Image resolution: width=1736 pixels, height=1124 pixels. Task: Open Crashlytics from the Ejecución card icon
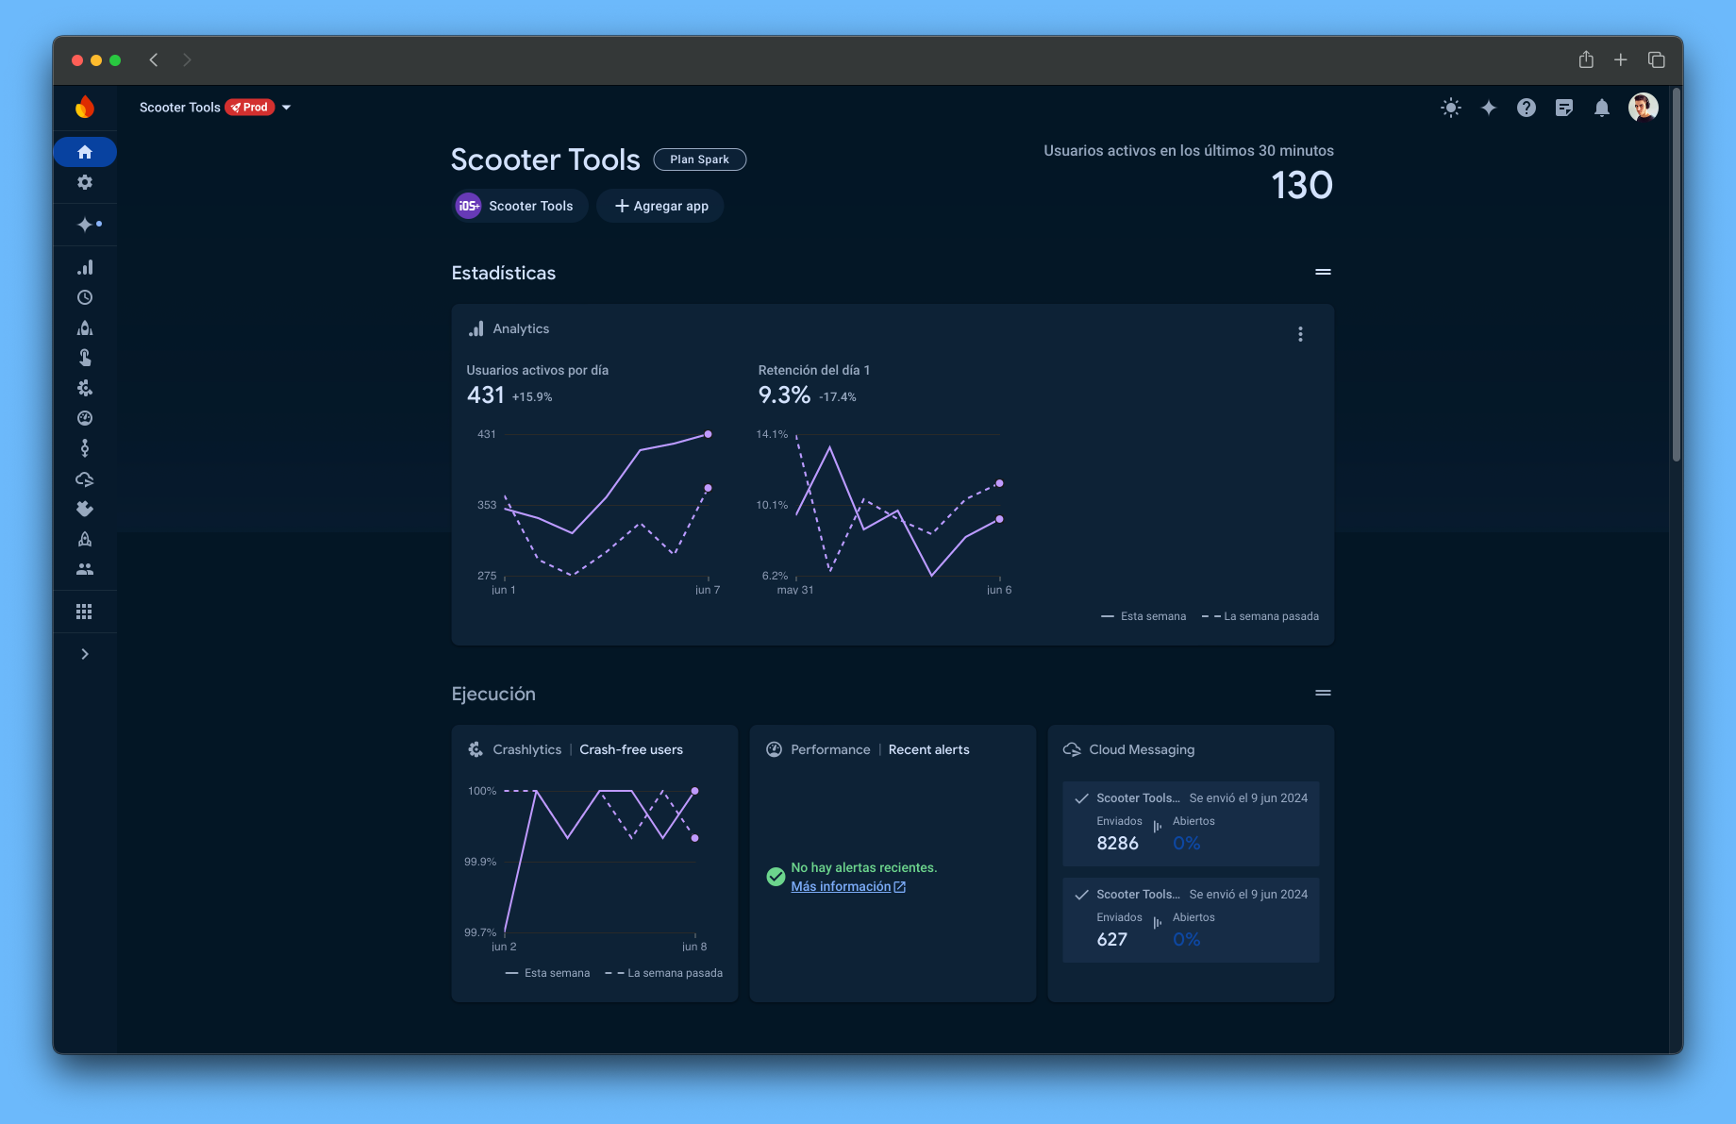click(476, 748)
